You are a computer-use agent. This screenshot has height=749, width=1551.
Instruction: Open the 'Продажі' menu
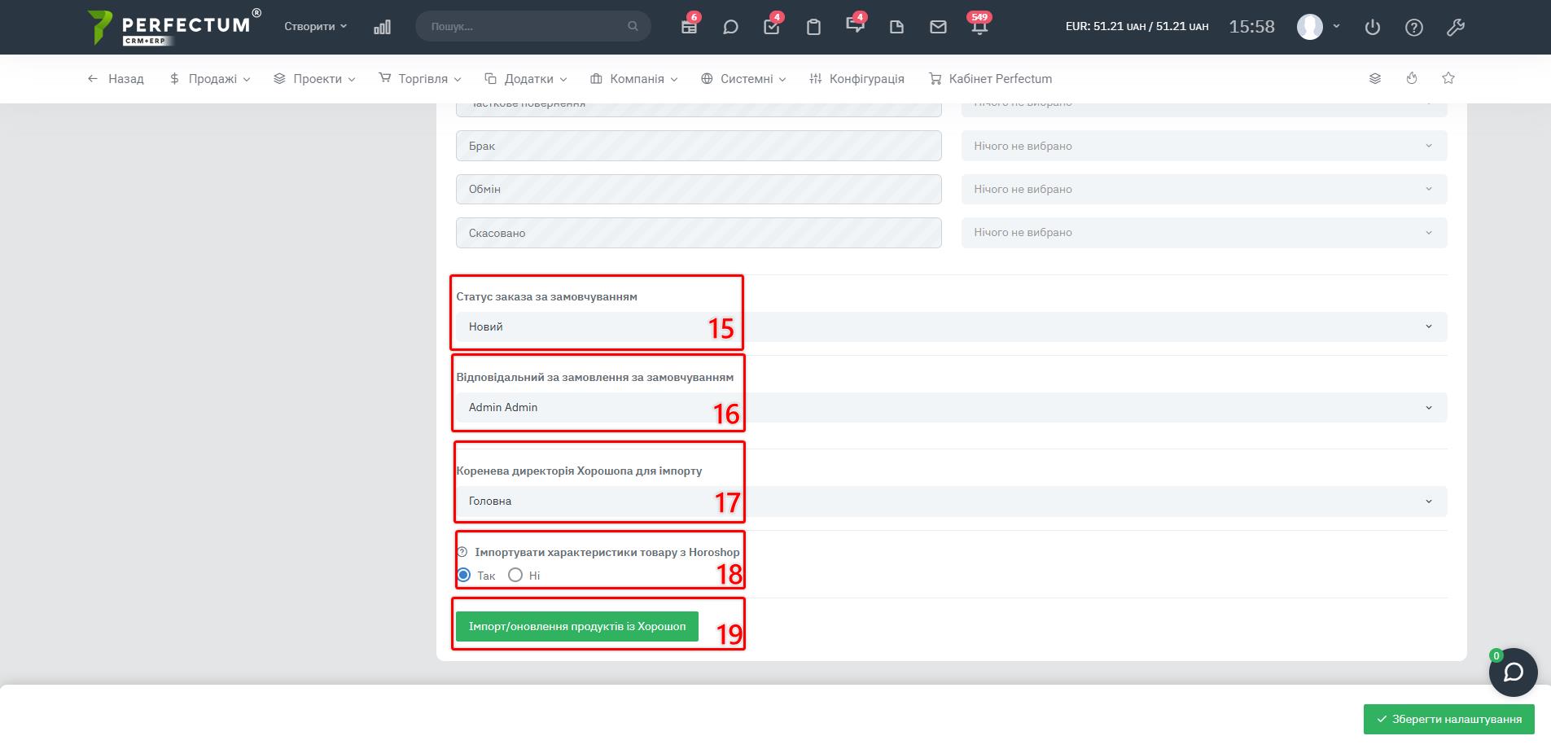tap(211, 79)
